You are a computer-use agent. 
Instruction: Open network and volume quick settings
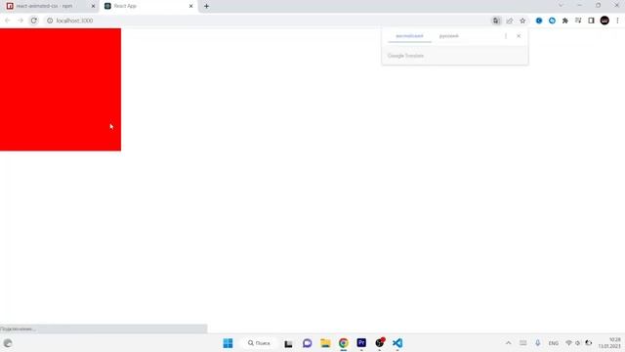578,343
